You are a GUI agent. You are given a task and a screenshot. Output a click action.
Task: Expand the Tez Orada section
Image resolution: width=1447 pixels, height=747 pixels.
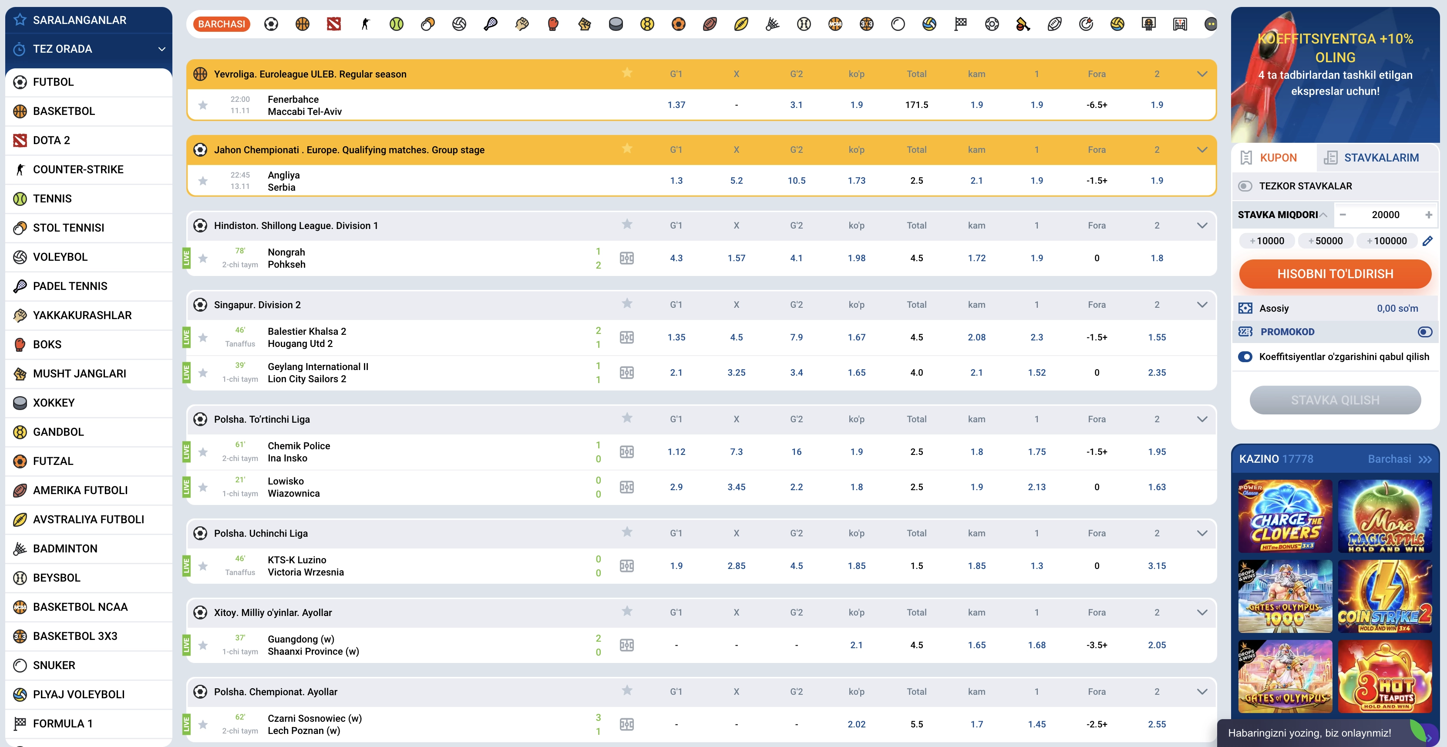click(162, 49)
